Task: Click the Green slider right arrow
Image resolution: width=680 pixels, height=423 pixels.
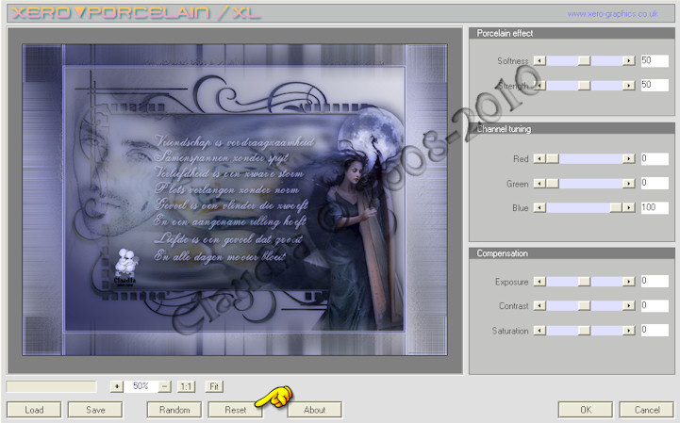Action: click(x=629, y=184)
